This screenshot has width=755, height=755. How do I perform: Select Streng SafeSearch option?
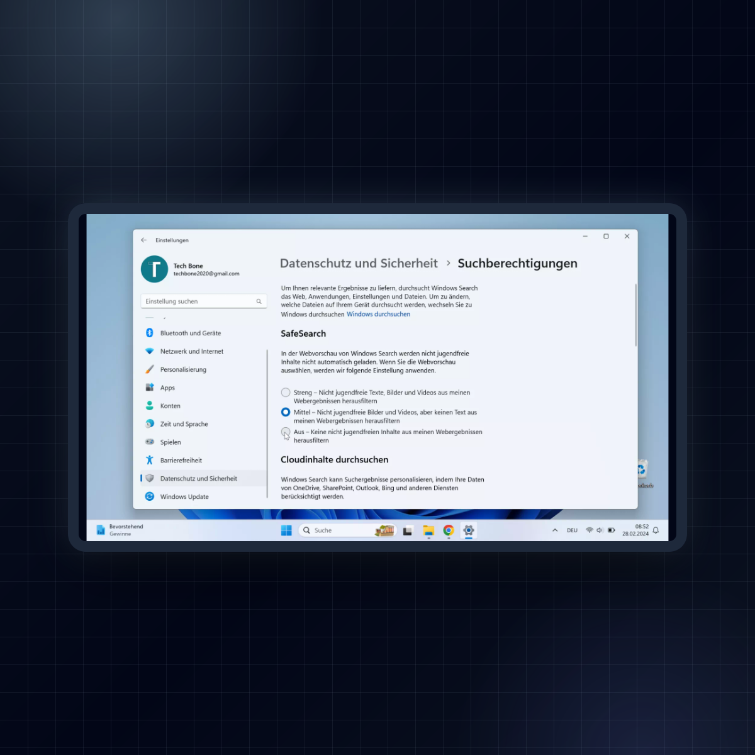tap(286, 393)
